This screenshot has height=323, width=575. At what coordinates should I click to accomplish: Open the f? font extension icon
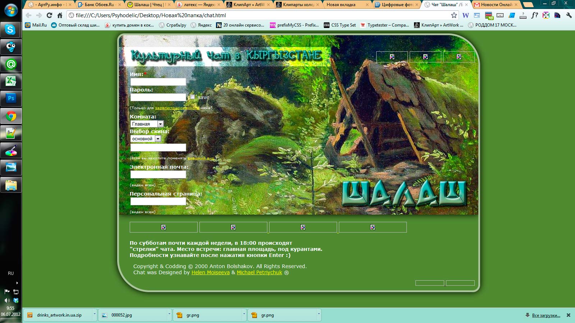535,15
